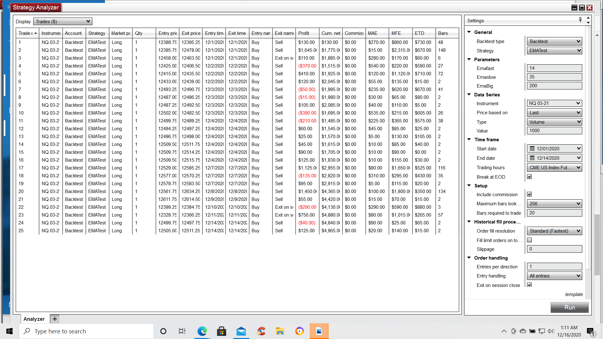Open the notification center
Viewport: 603px width, 339px height.
pos(591,331)
